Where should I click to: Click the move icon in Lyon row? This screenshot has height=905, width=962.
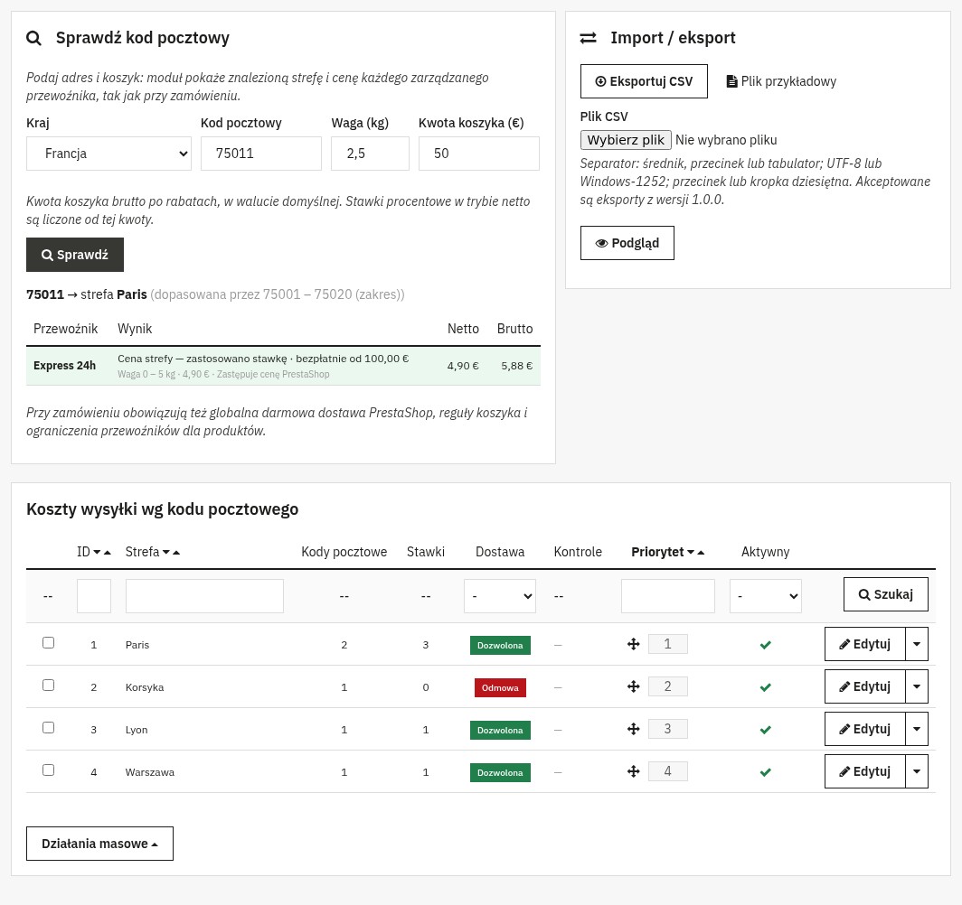[x=633, y=729]
